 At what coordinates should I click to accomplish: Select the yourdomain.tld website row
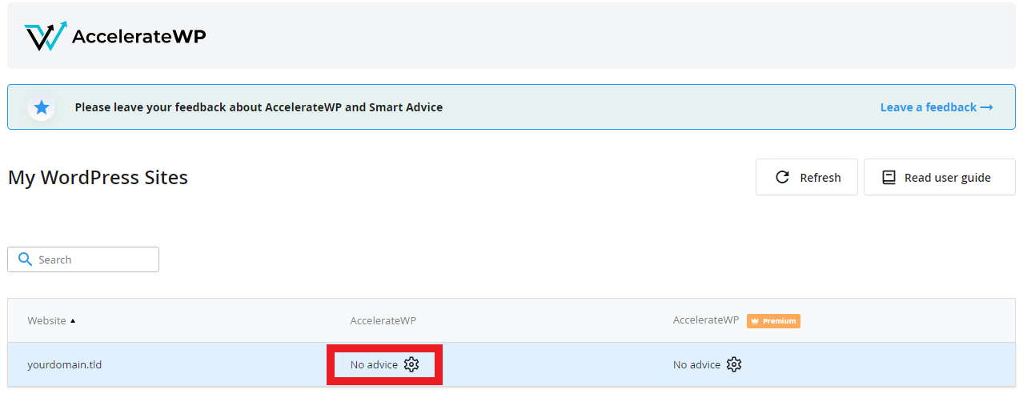click(511, 364)
